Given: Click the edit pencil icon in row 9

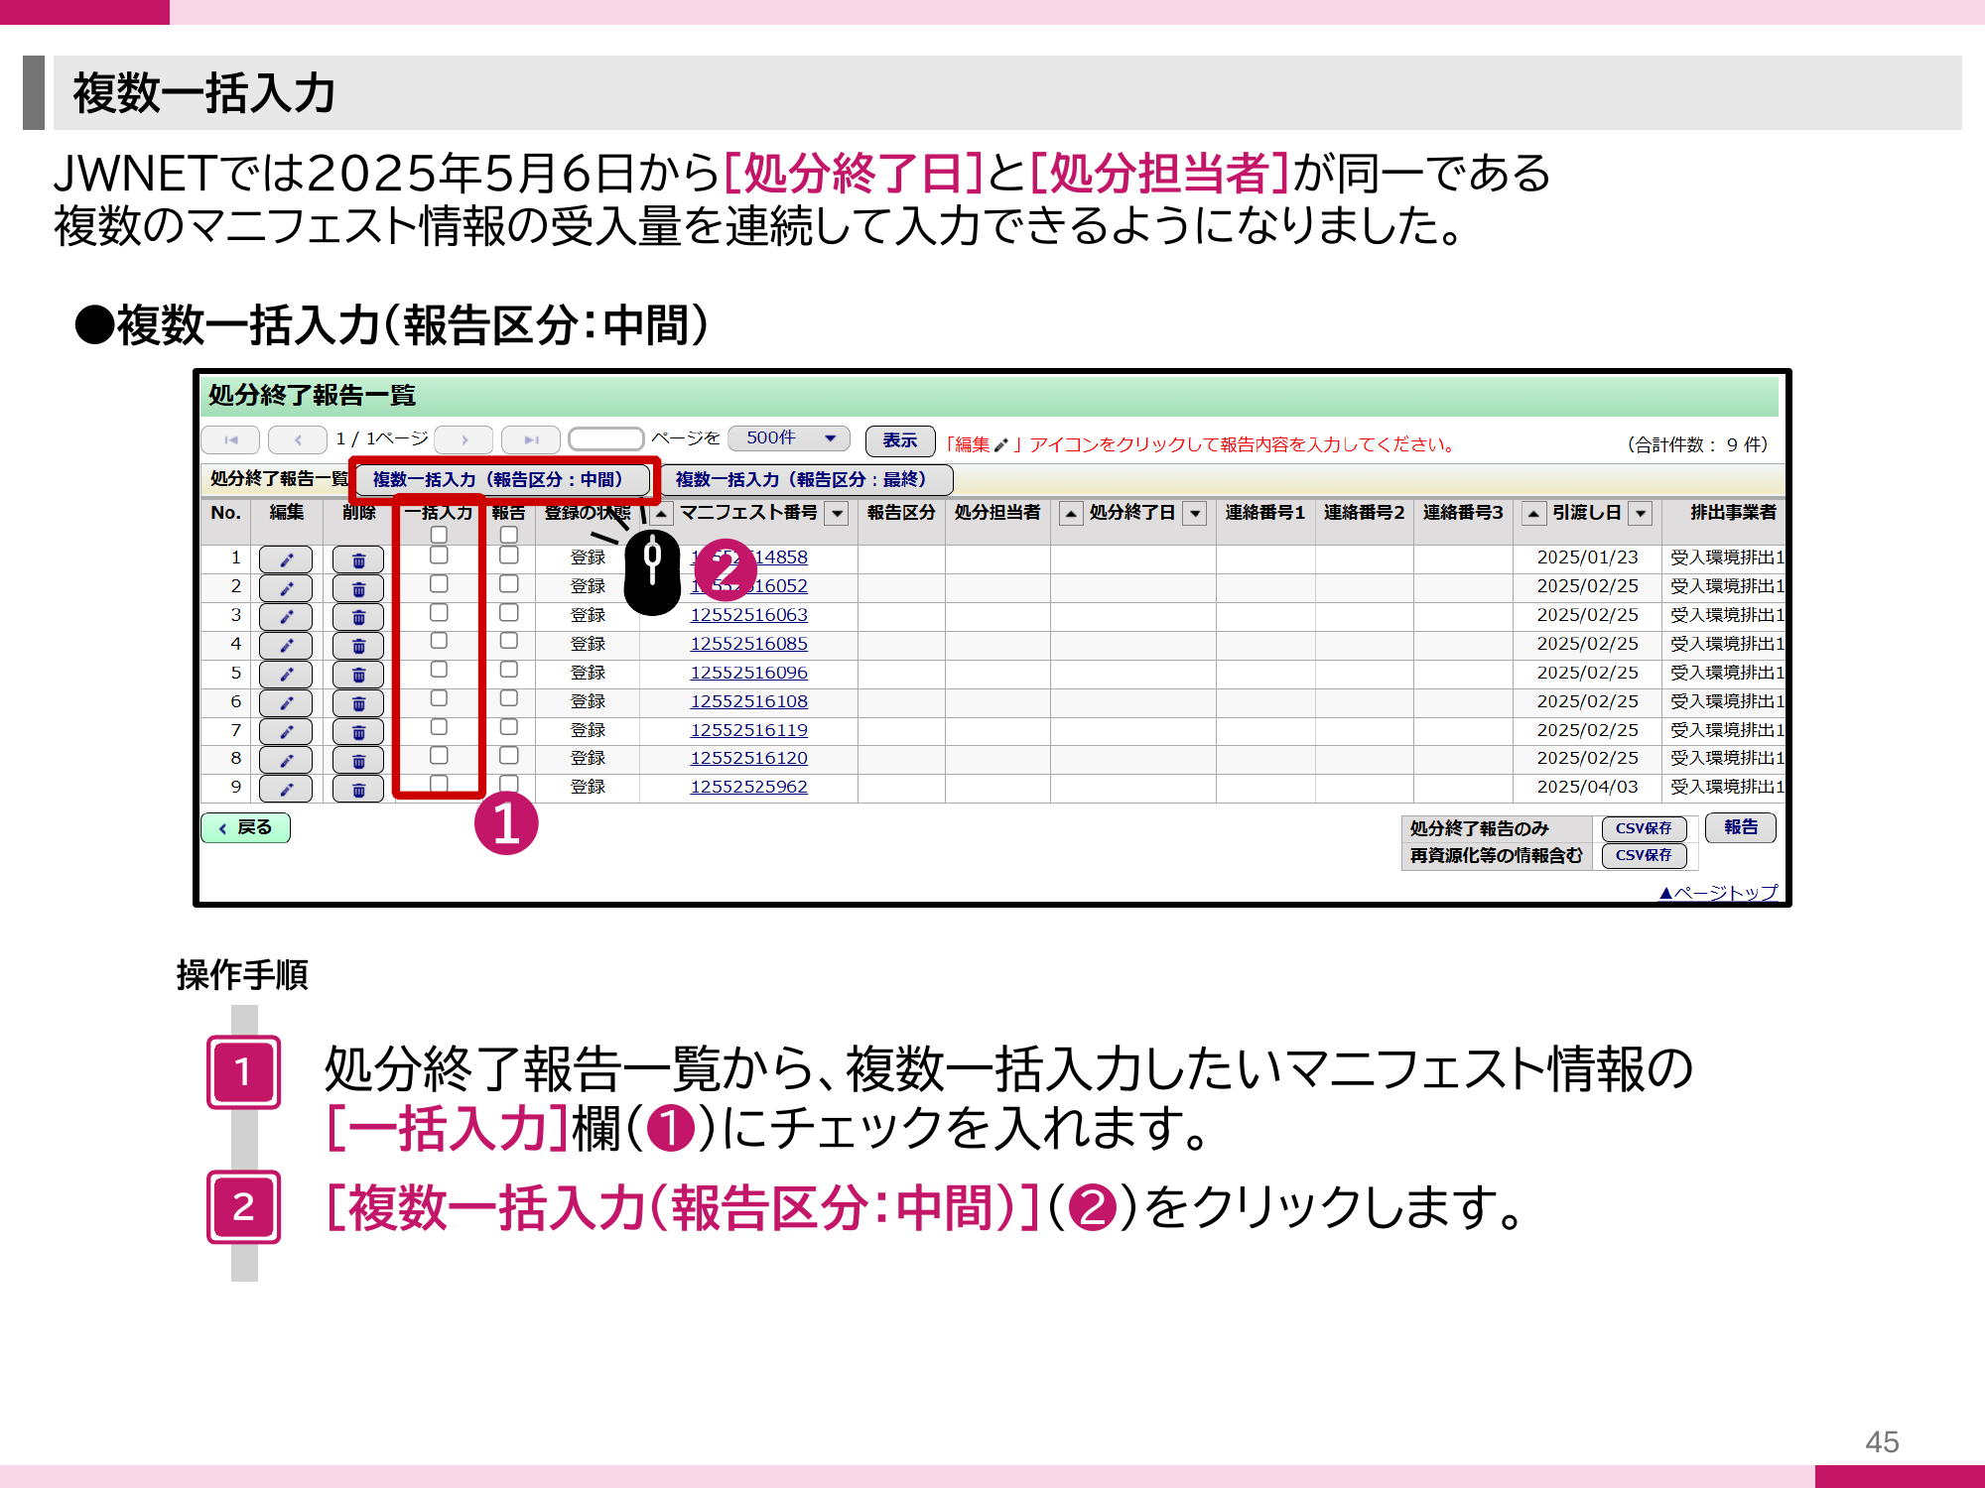Looking at the screenshot, I should (286, 790).
